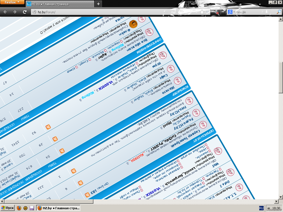
Task: Click the horizontal scrollbar left arrow
Action: tap(2, 201)
